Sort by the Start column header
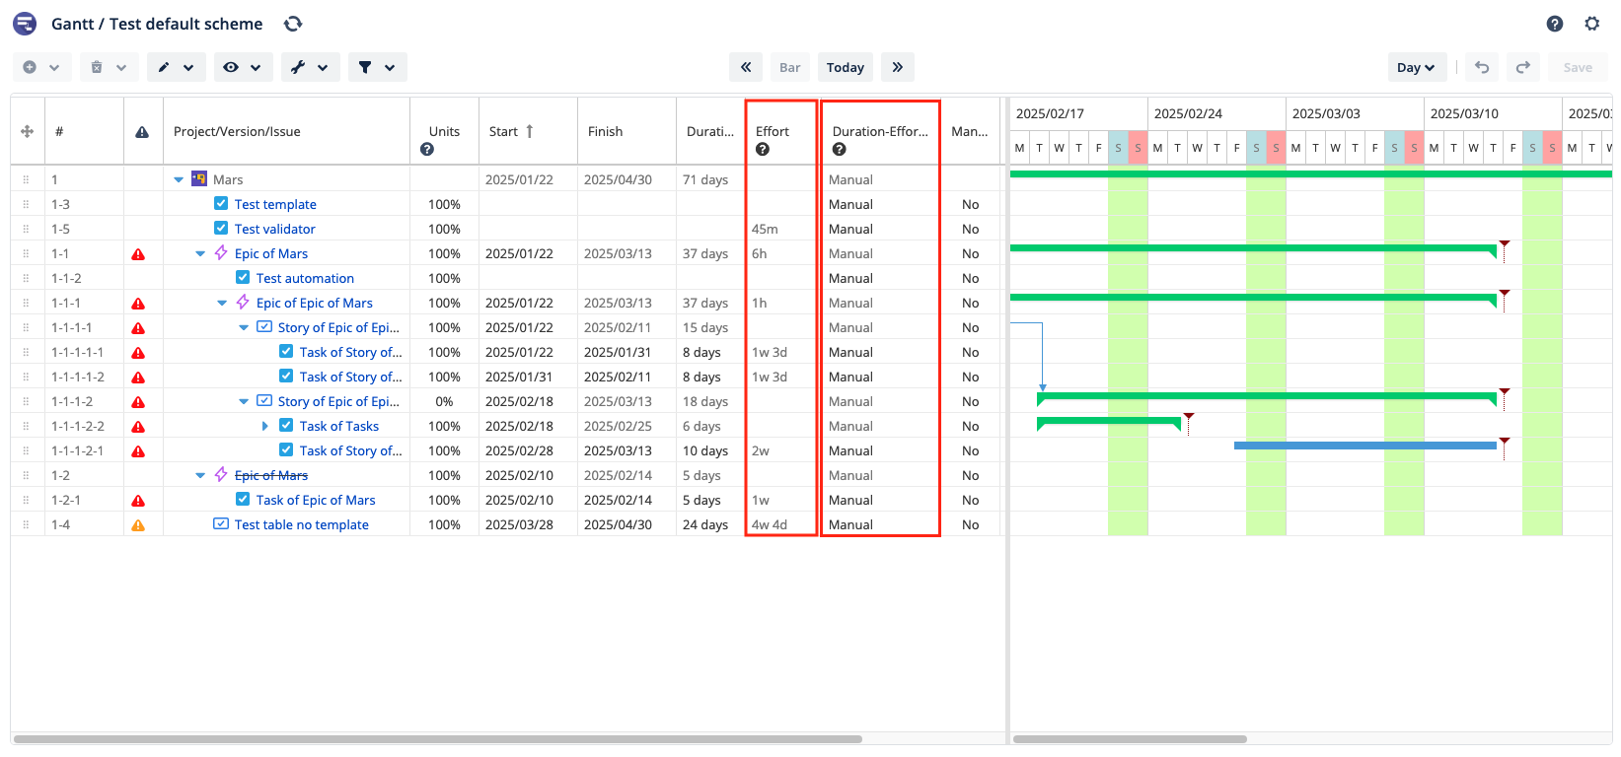 pos(503,131)
